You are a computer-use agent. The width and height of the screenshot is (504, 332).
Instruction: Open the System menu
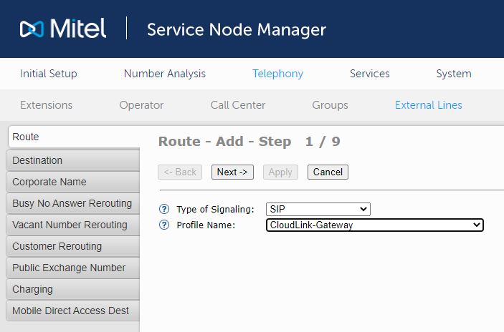tap(453, 74)
